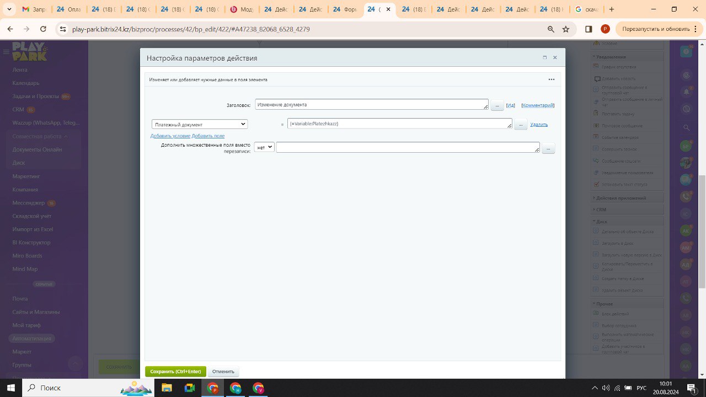Click the Удалить link for the field row

coord(539,125)
